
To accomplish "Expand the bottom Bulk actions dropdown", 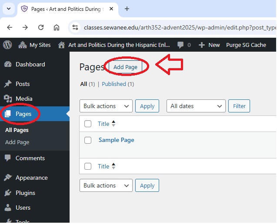I will (106, 185).
